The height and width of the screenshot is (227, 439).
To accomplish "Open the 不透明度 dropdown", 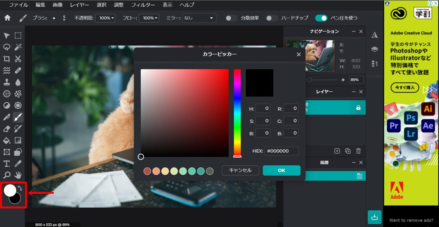I will pyautogui.click(x=105, y=18).
